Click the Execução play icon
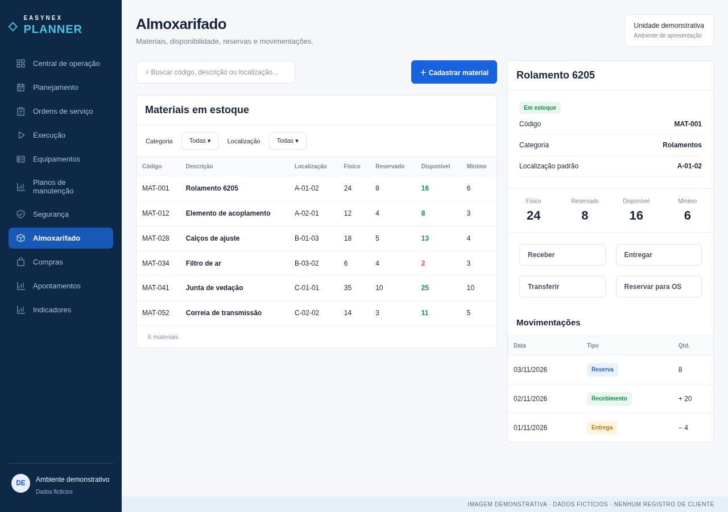Screen dimensions: 728x512 (20, 135)
